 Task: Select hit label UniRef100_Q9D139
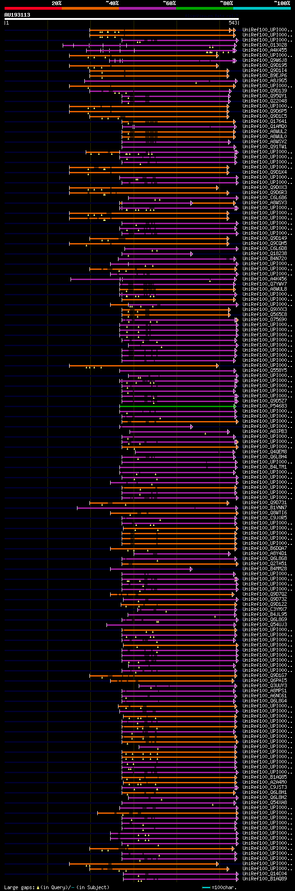pyautogui.click(x=265, y=91)
